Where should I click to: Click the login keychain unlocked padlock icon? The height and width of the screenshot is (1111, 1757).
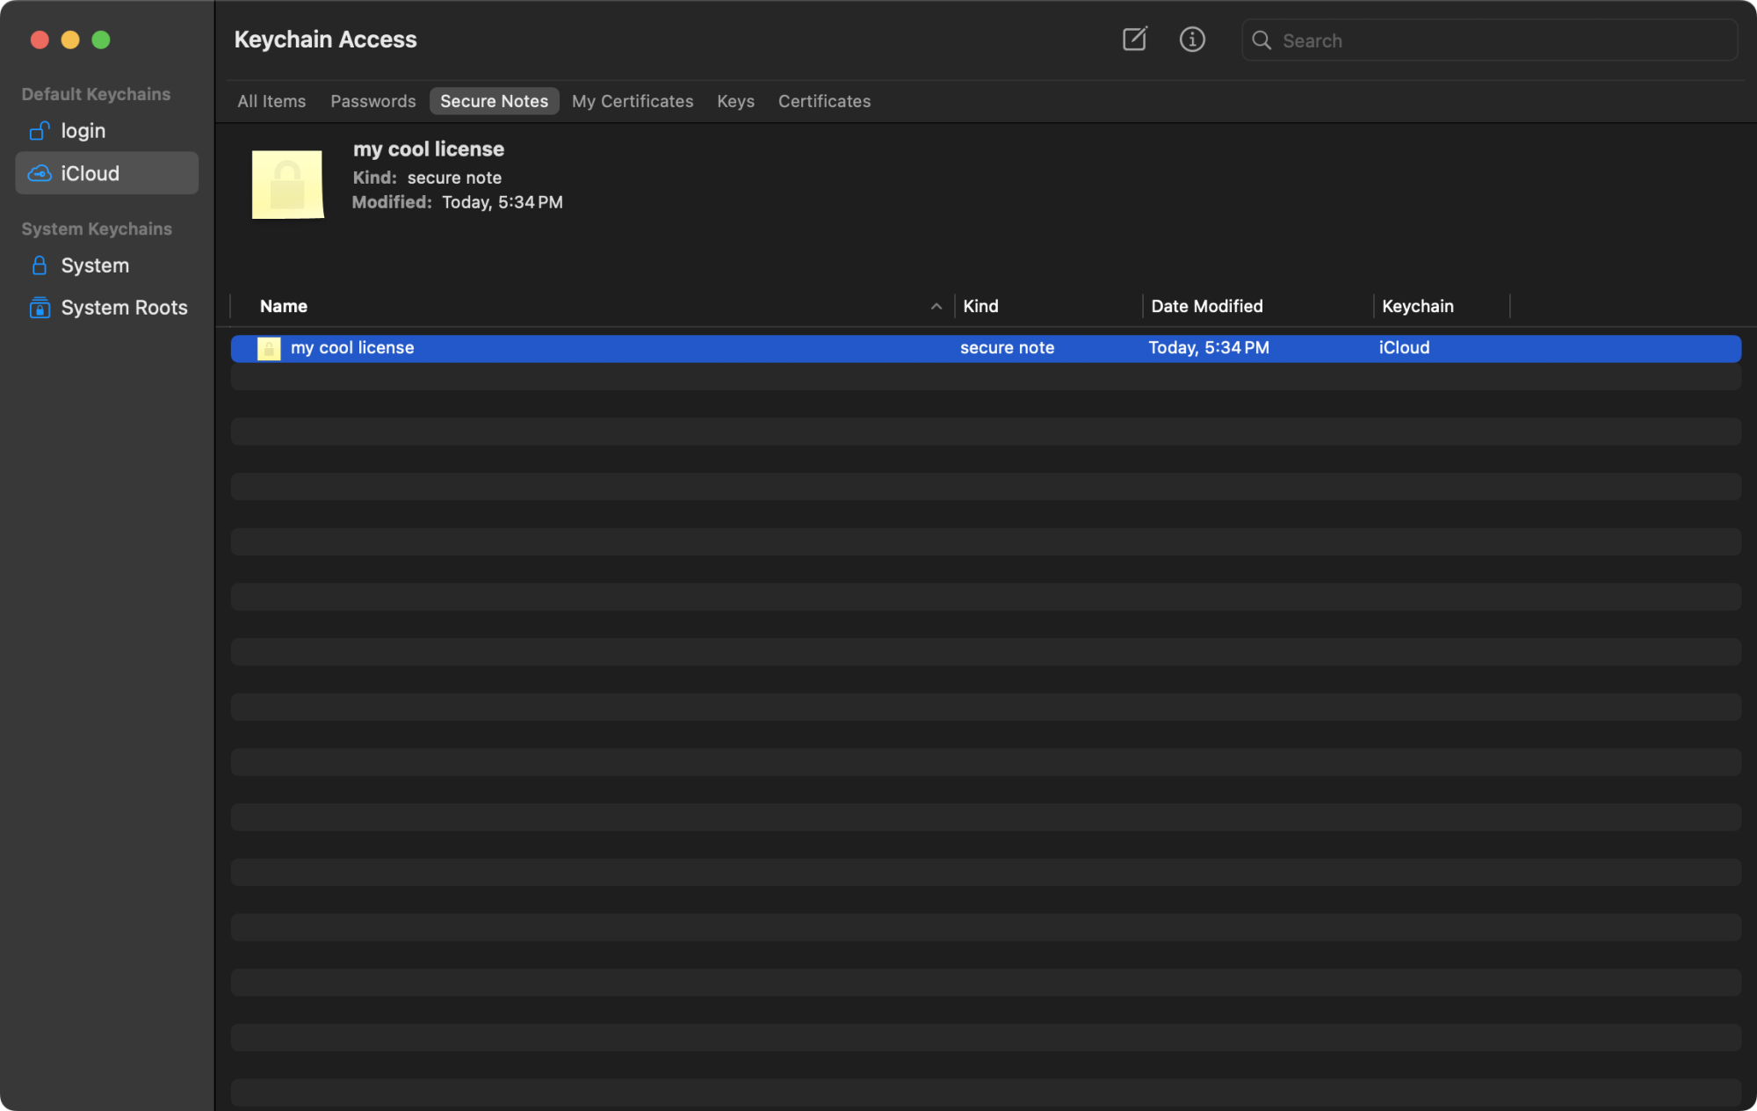(x=40, y=131)
